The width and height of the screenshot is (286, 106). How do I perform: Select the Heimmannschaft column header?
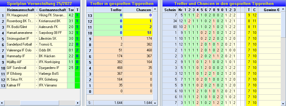tap(20, 10)
